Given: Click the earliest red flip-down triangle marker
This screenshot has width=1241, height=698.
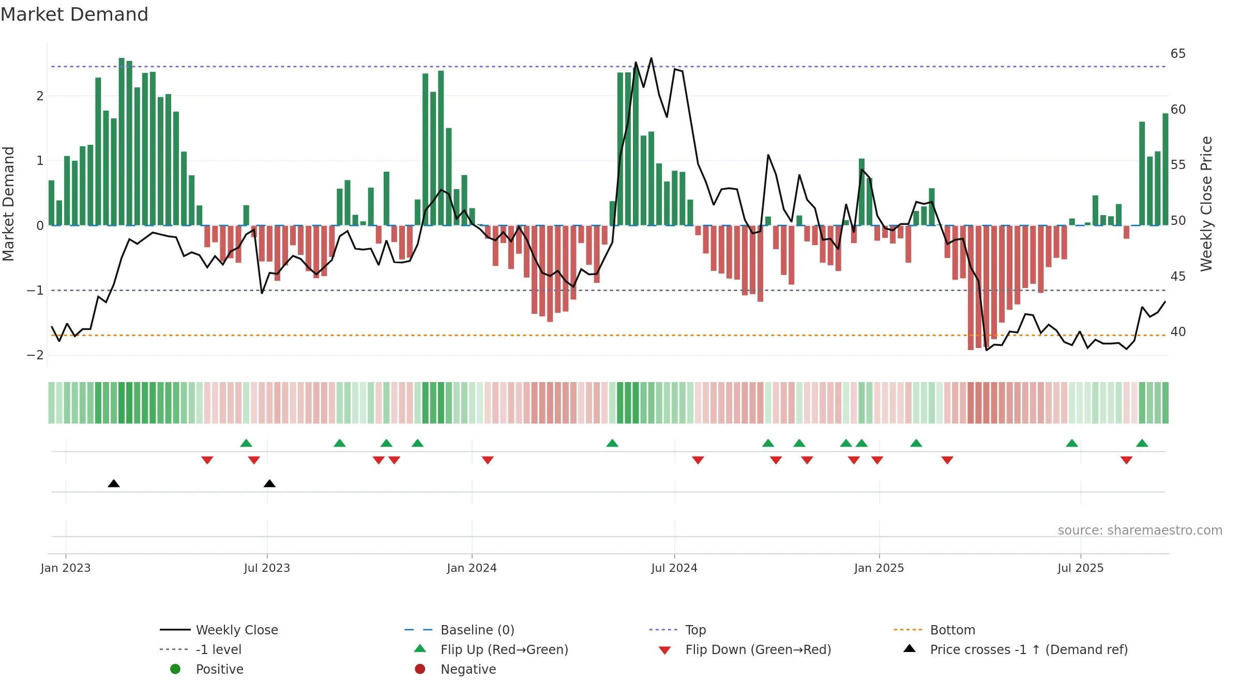Looking at the screenshot, I should (207, 460).
